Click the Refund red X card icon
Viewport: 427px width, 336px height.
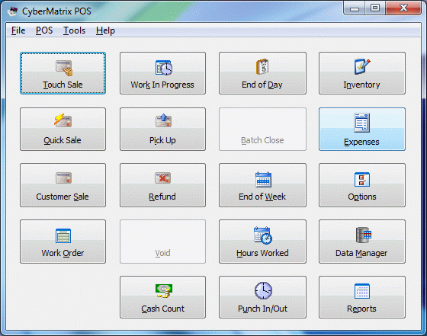(x=163, y=178)
